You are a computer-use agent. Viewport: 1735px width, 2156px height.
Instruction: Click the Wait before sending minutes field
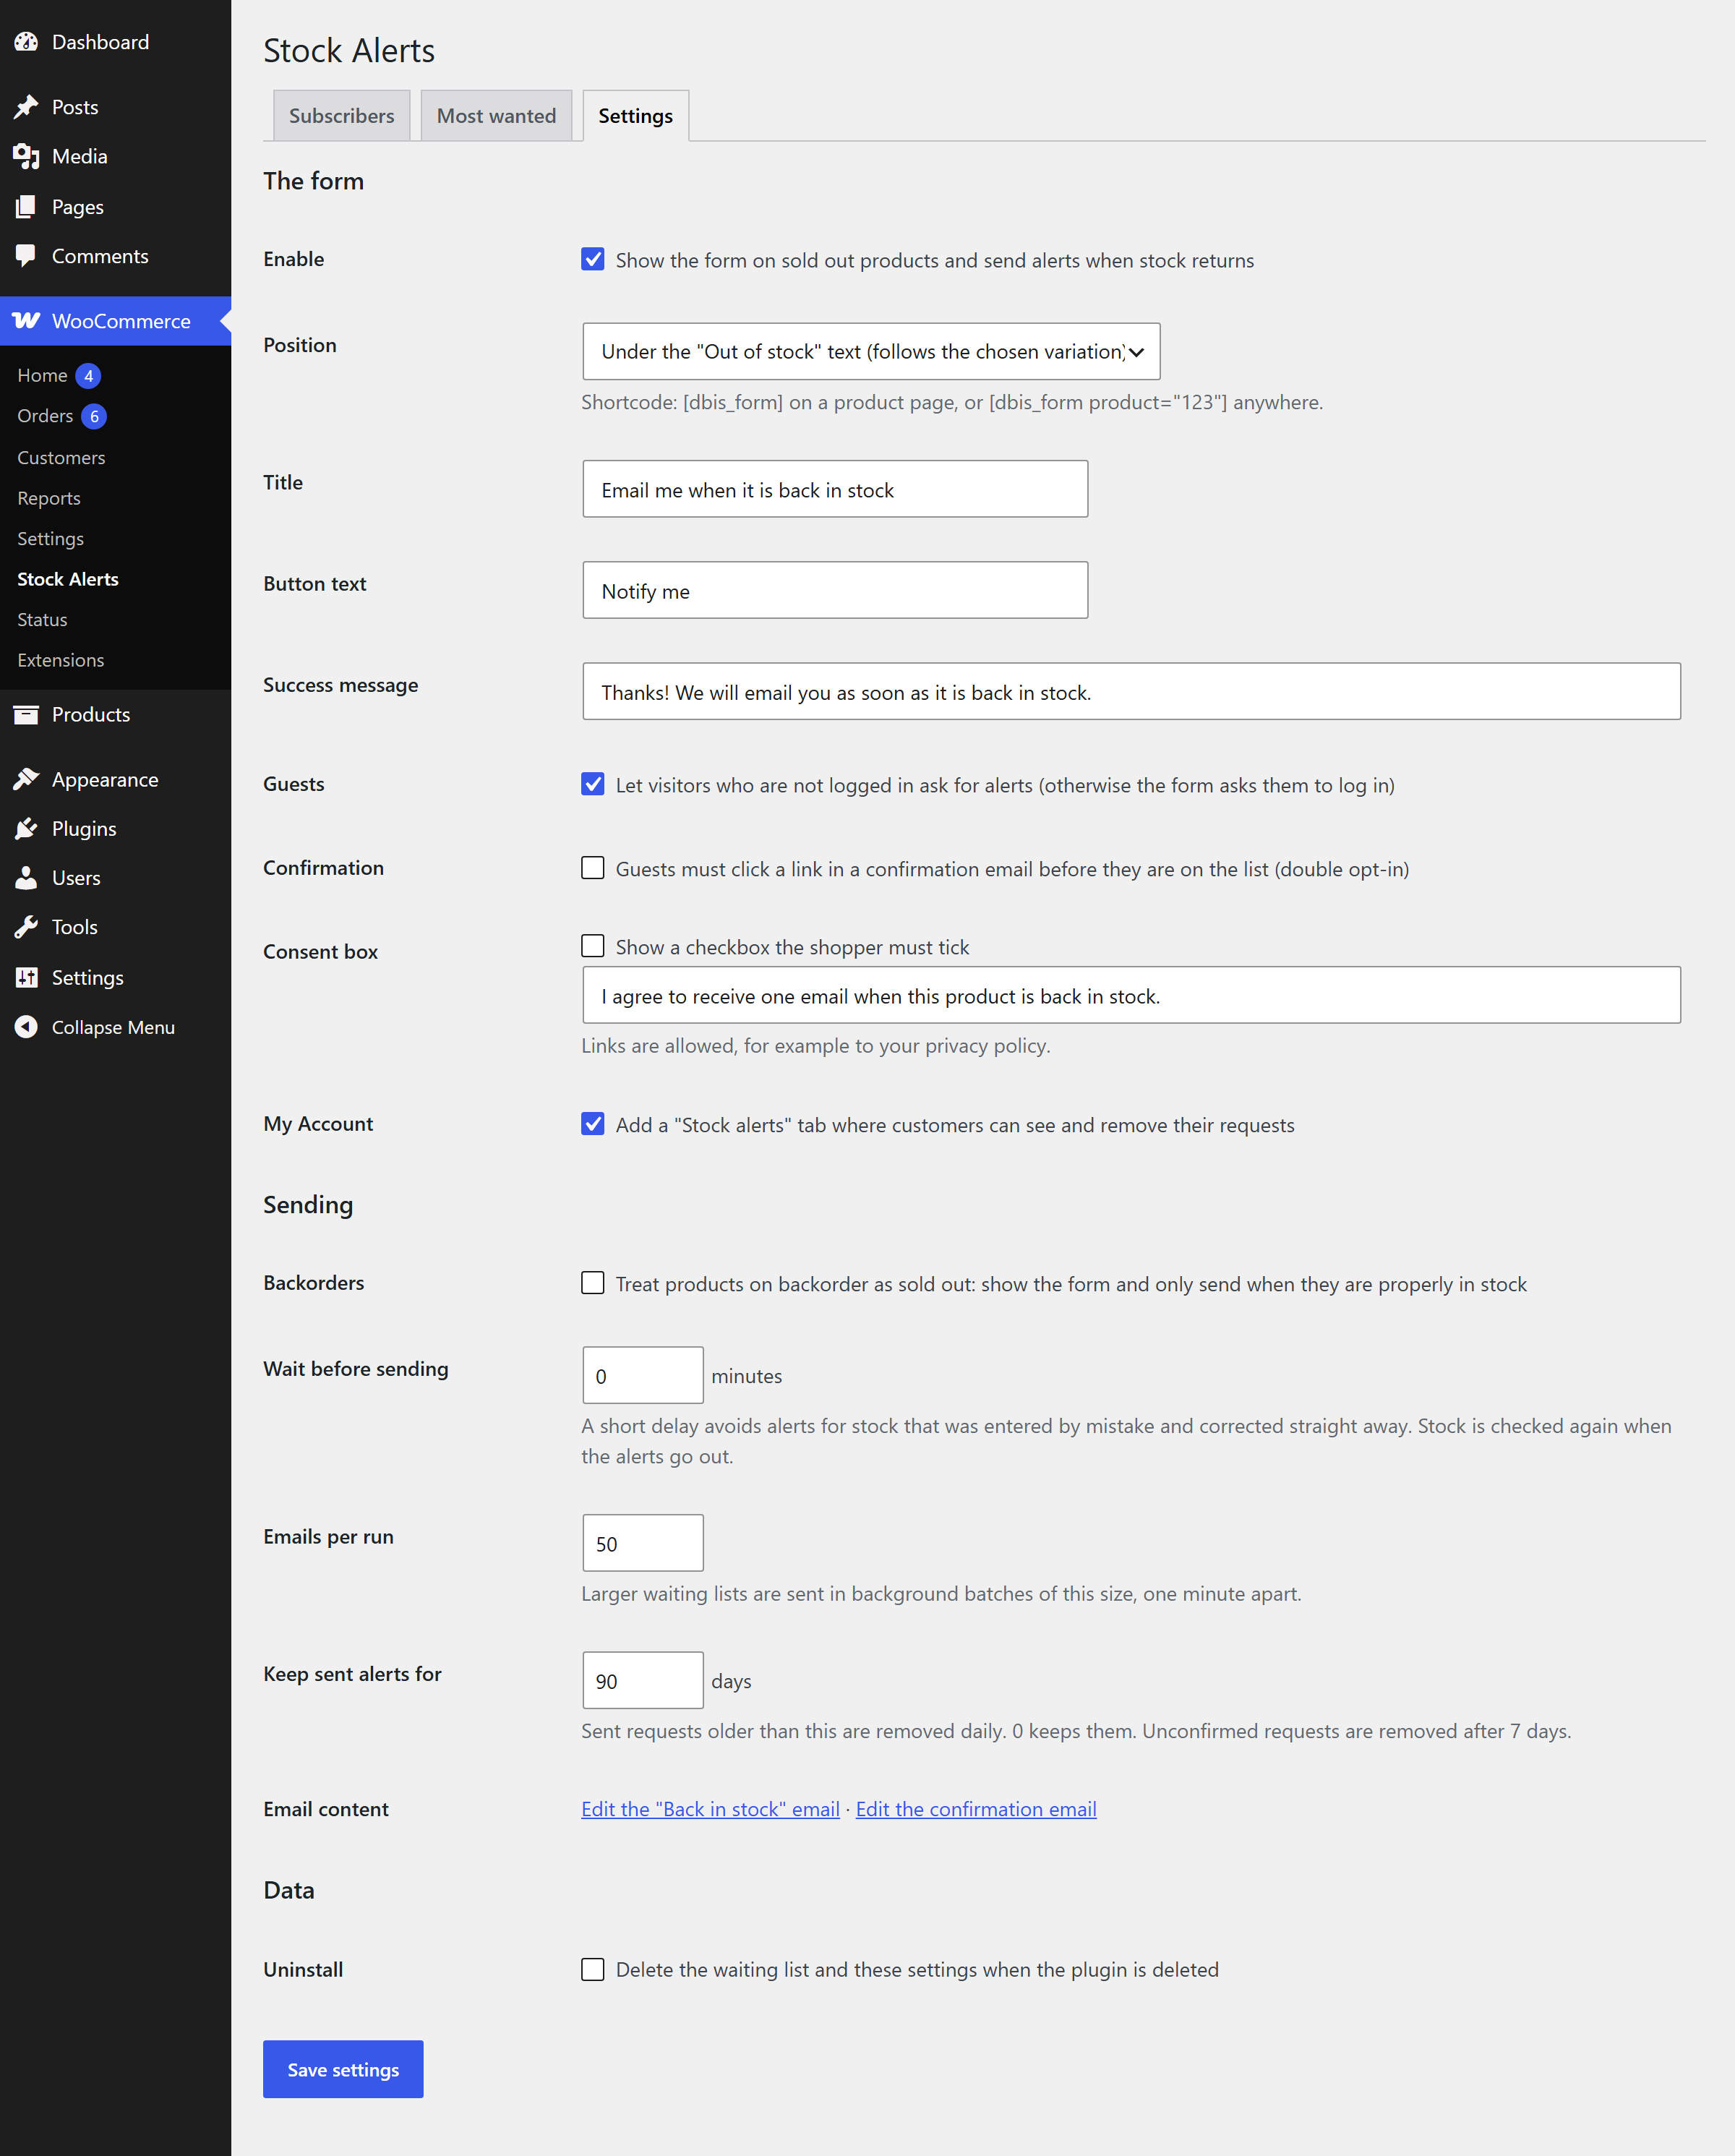pos(643,1375)
